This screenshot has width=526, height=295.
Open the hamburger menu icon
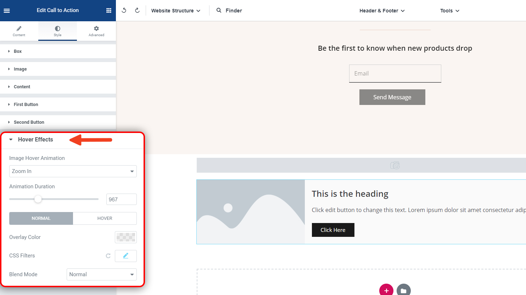tap(7, 11)
